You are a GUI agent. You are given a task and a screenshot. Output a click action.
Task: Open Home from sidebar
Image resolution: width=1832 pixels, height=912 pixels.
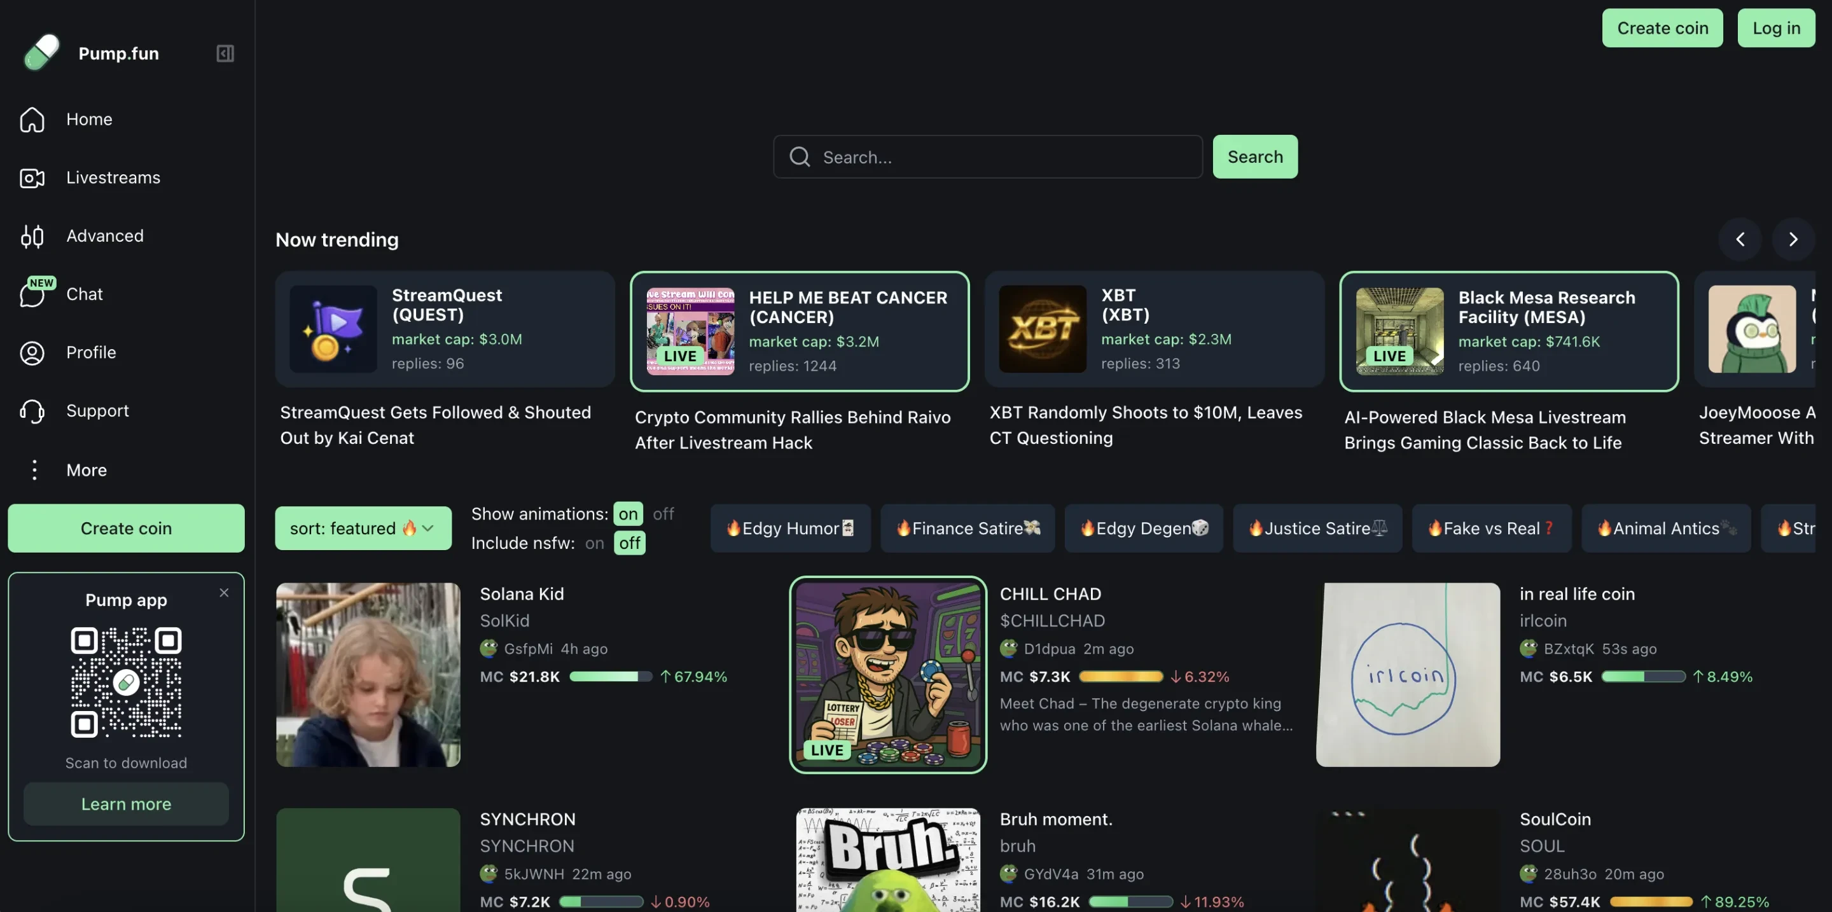[89, 120]
